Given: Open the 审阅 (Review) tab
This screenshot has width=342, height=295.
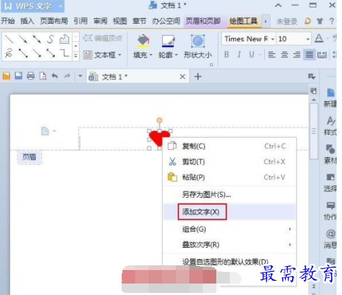Looking at the screenshot, I should (x=100, y=21).
